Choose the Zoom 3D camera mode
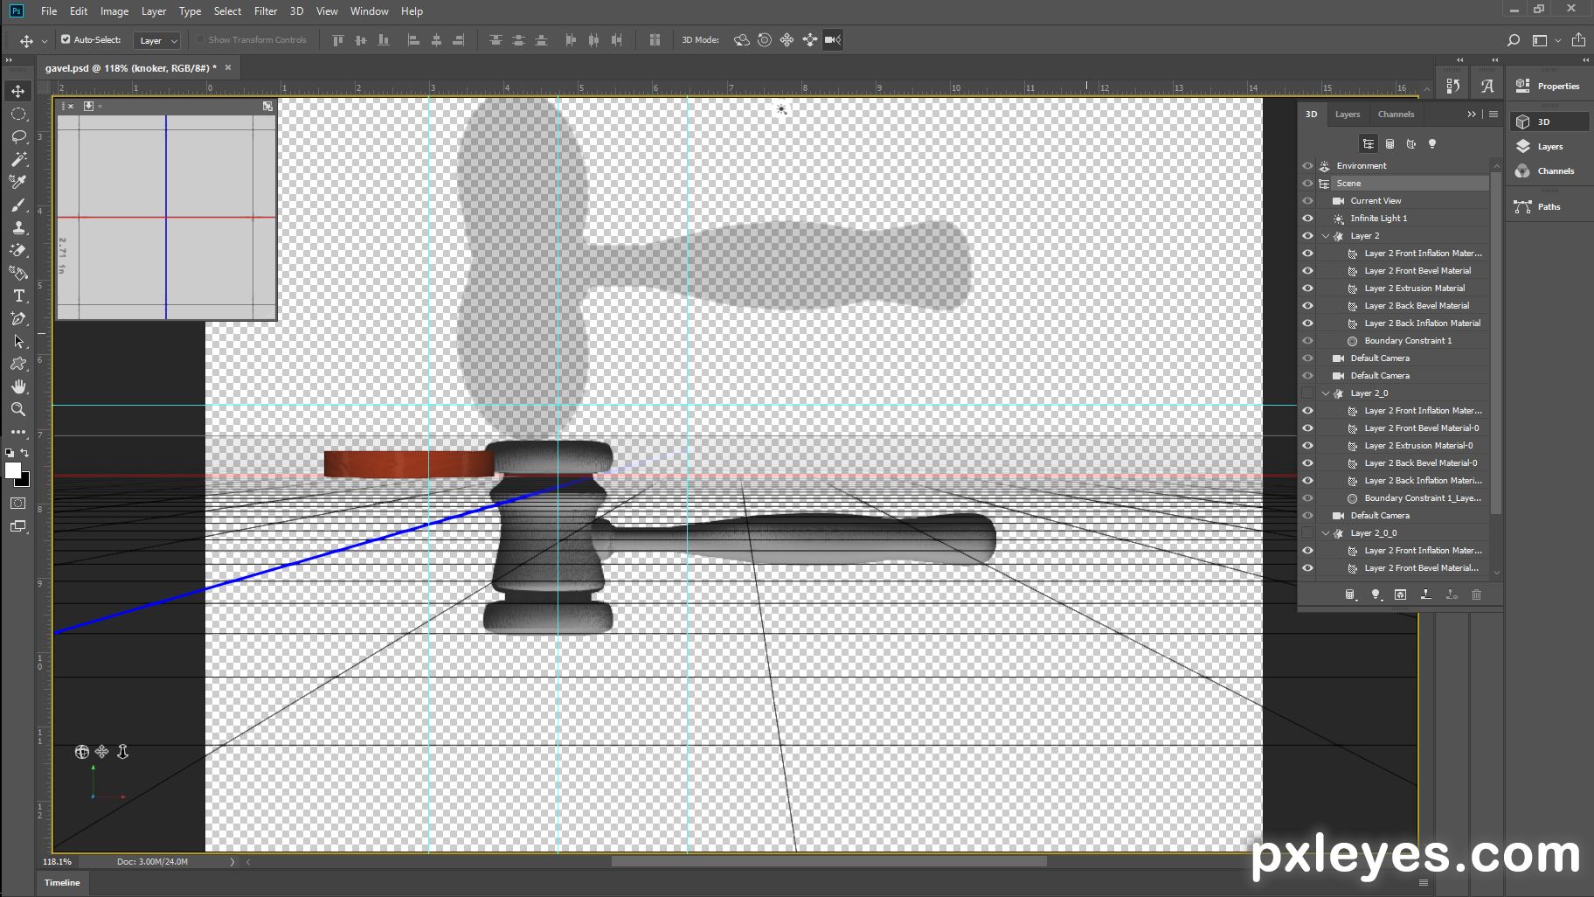Image resolution: width=1594 pixels, height=897 pixels. (x=833, y=40)
